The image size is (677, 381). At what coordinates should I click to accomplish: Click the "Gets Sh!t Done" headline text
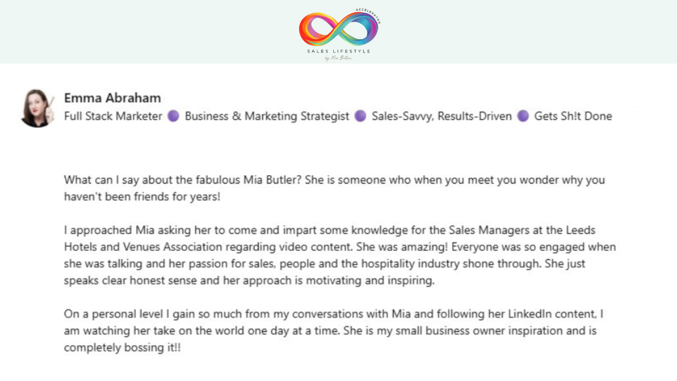coord(573,116)
